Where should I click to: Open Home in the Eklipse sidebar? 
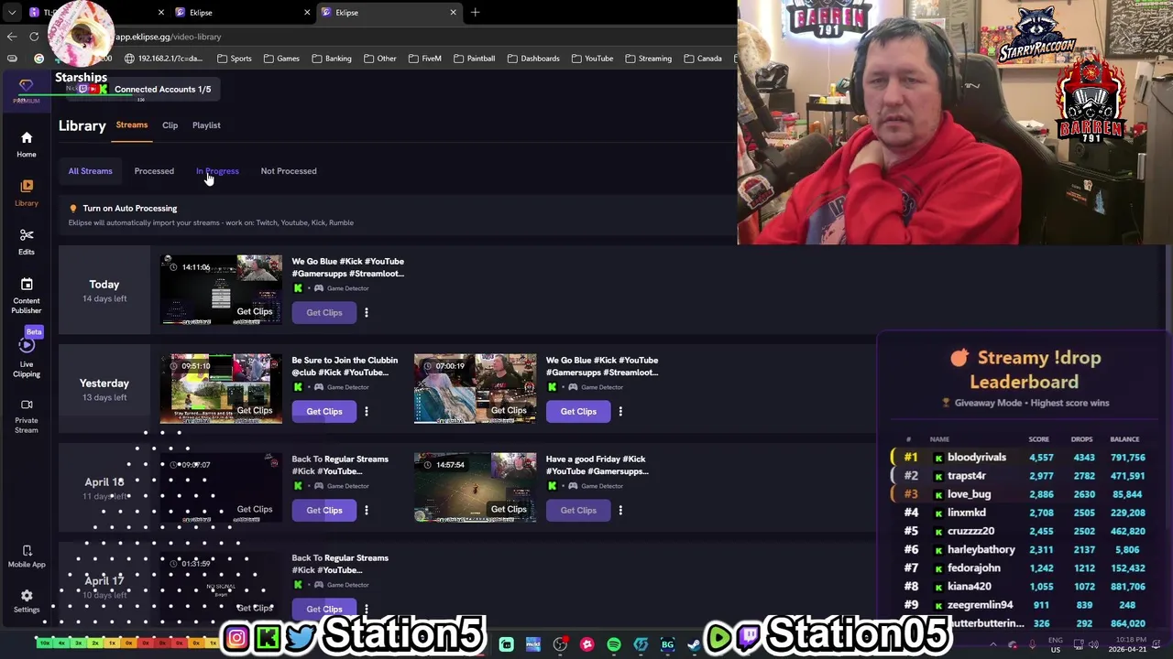[x=27, y=145]
